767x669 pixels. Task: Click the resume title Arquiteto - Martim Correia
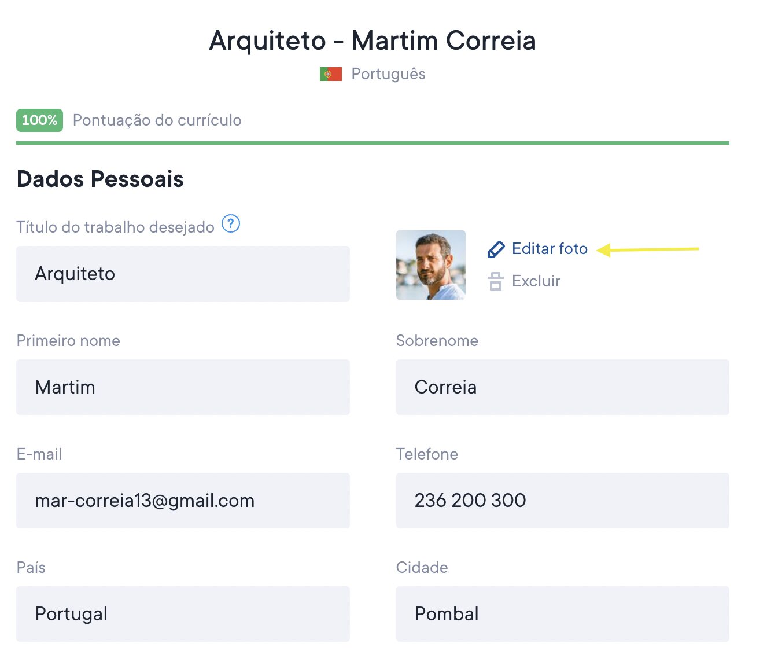click(x=373, y=41)
